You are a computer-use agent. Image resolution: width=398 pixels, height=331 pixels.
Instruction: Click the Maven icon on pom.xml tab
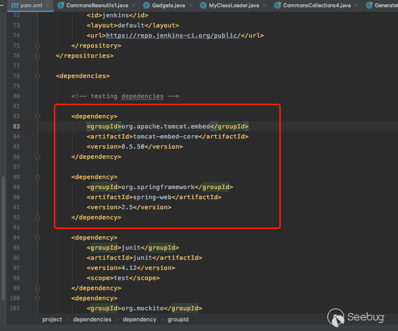pos(14,5)
